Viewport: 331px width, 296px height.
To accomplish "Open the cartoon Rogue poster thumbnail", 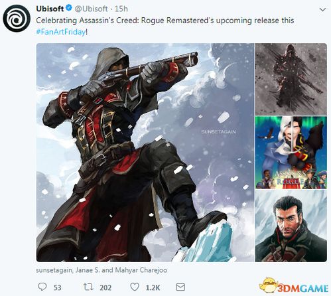I will click(x=291, y=153).
